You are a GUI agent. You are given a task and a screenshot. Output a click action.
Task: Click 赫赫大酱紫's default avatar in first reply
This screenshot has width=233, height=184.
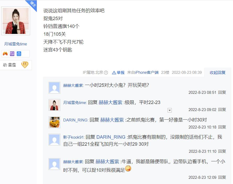coord(55,88)
